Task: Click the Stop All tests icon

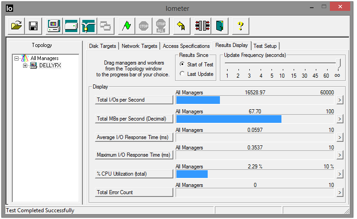Action: pyautogui.click(x=161, y=26)
